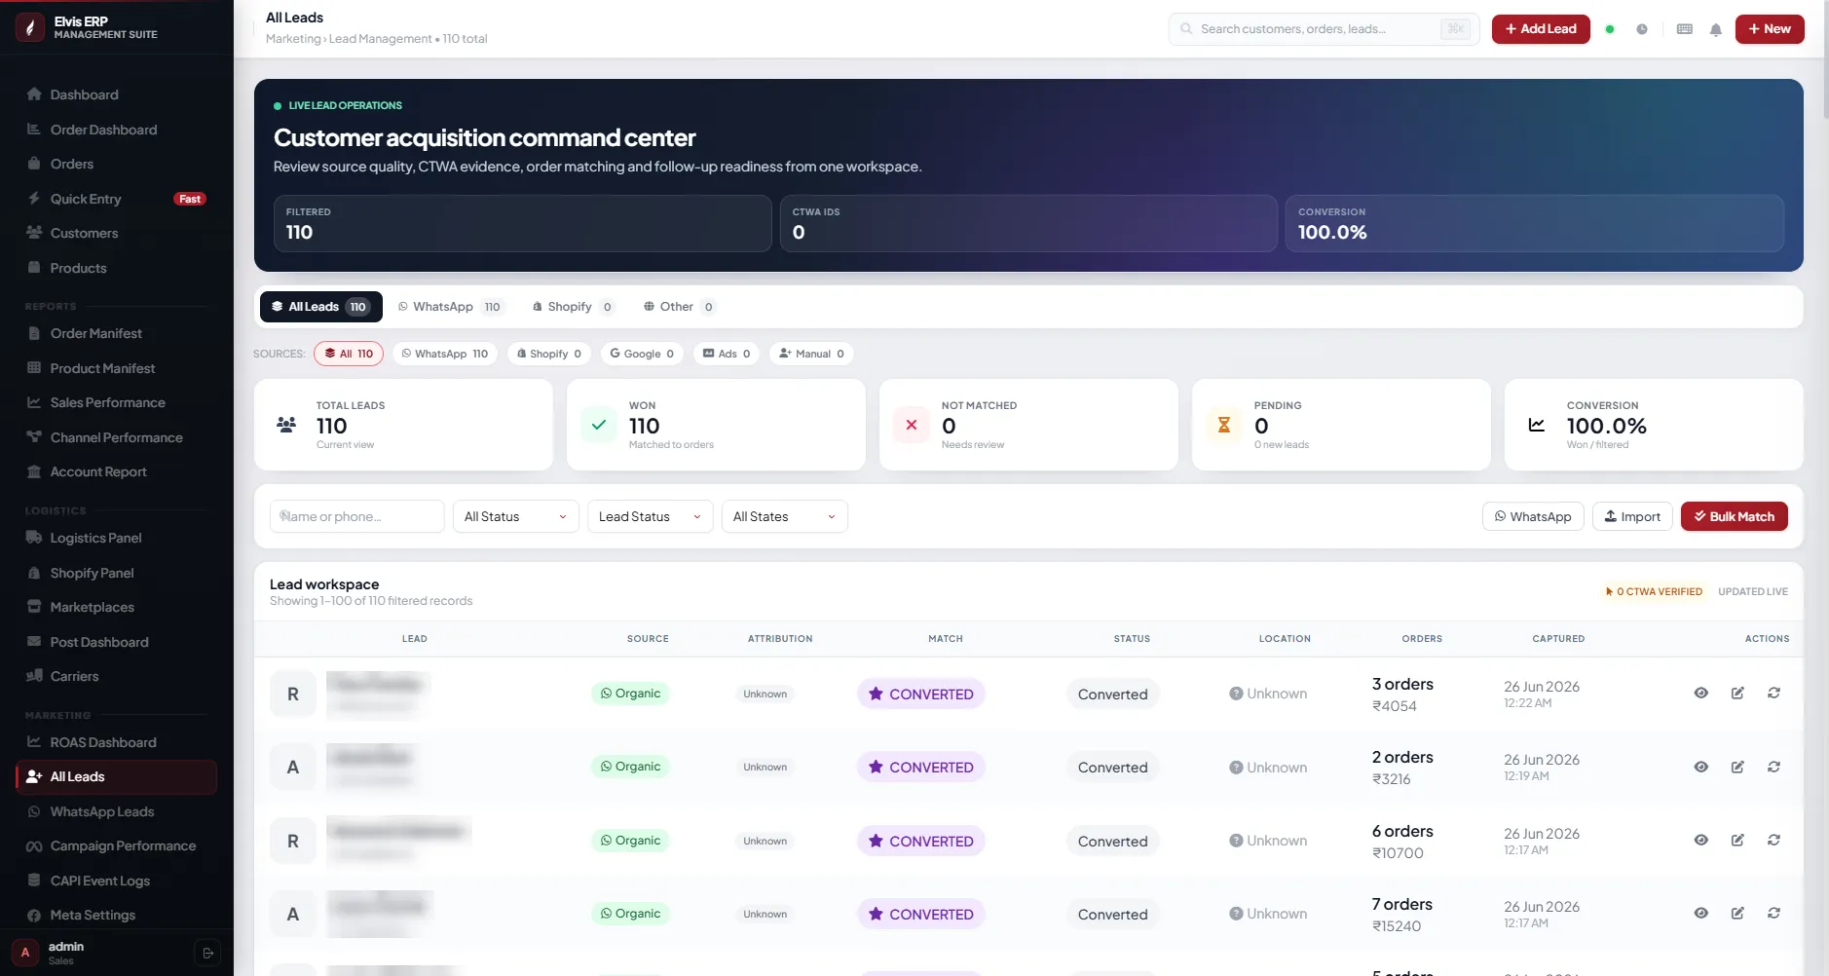Click the Elvis ERP logo
This screenshot has height=976, width=1829.
click(29, 27)
